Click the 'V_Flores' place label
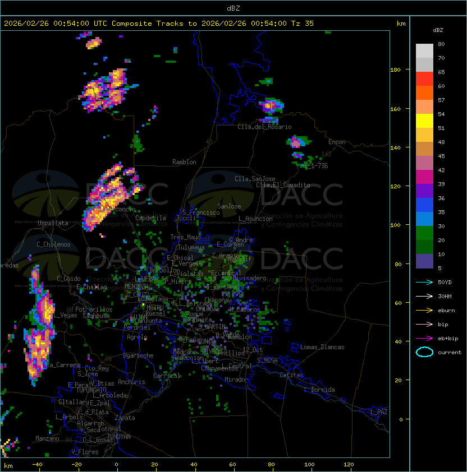467x472 pixels. (x=85, y=452)
